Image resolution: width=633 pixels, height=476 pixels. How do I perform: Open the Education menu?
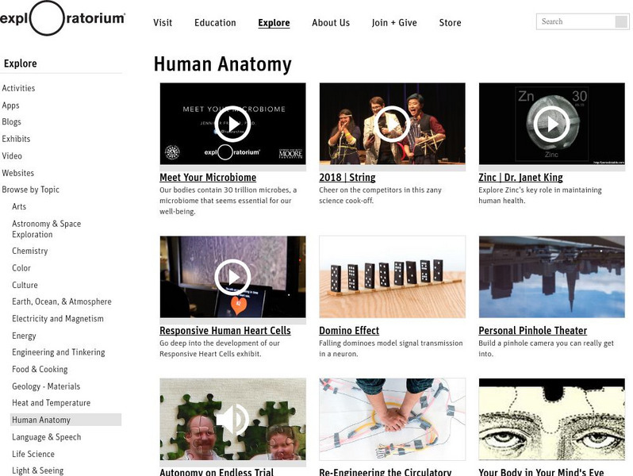(215, 23)
